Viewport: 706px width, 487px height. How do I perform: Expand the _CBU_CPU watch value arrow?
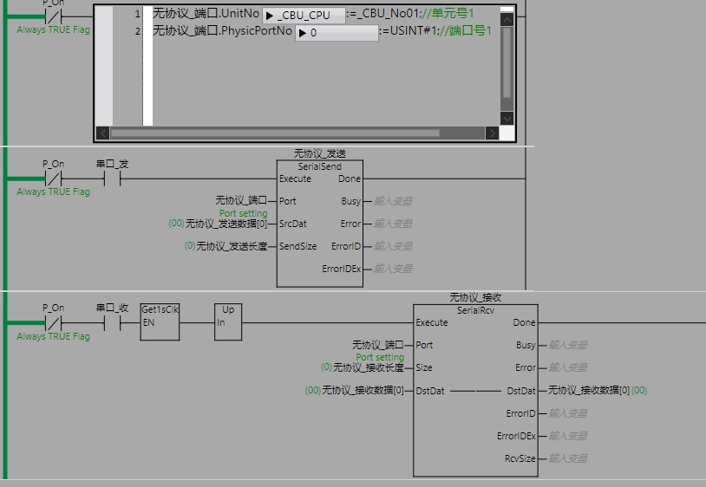(x=270, y=16)
